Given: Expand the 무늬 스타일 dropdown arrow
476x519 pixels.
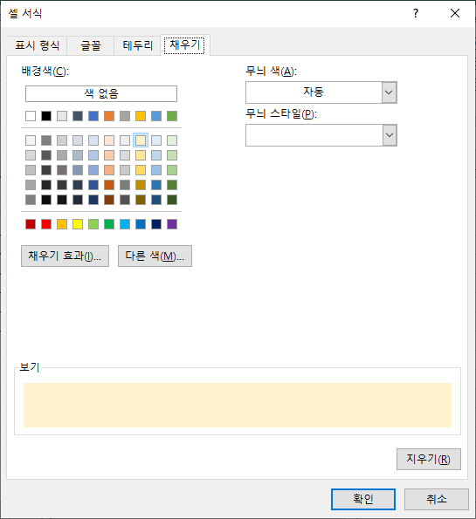Looking at the screenshot, I should (390, 135).
